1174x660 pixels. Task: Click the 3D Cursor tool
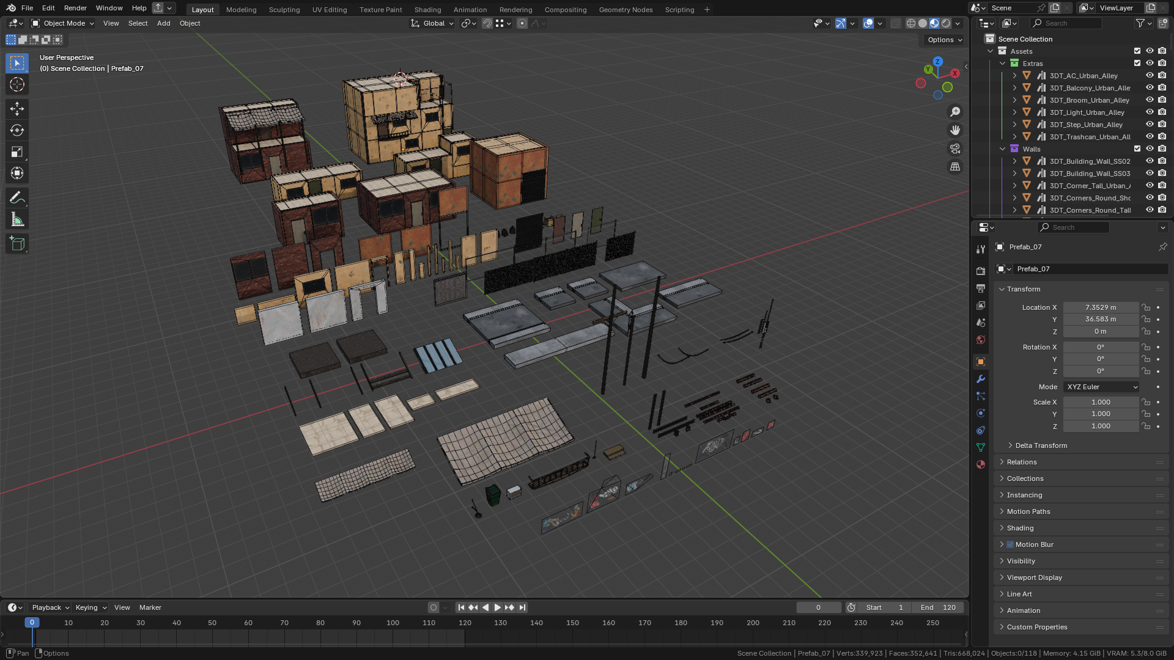click(x=17, y=84)
